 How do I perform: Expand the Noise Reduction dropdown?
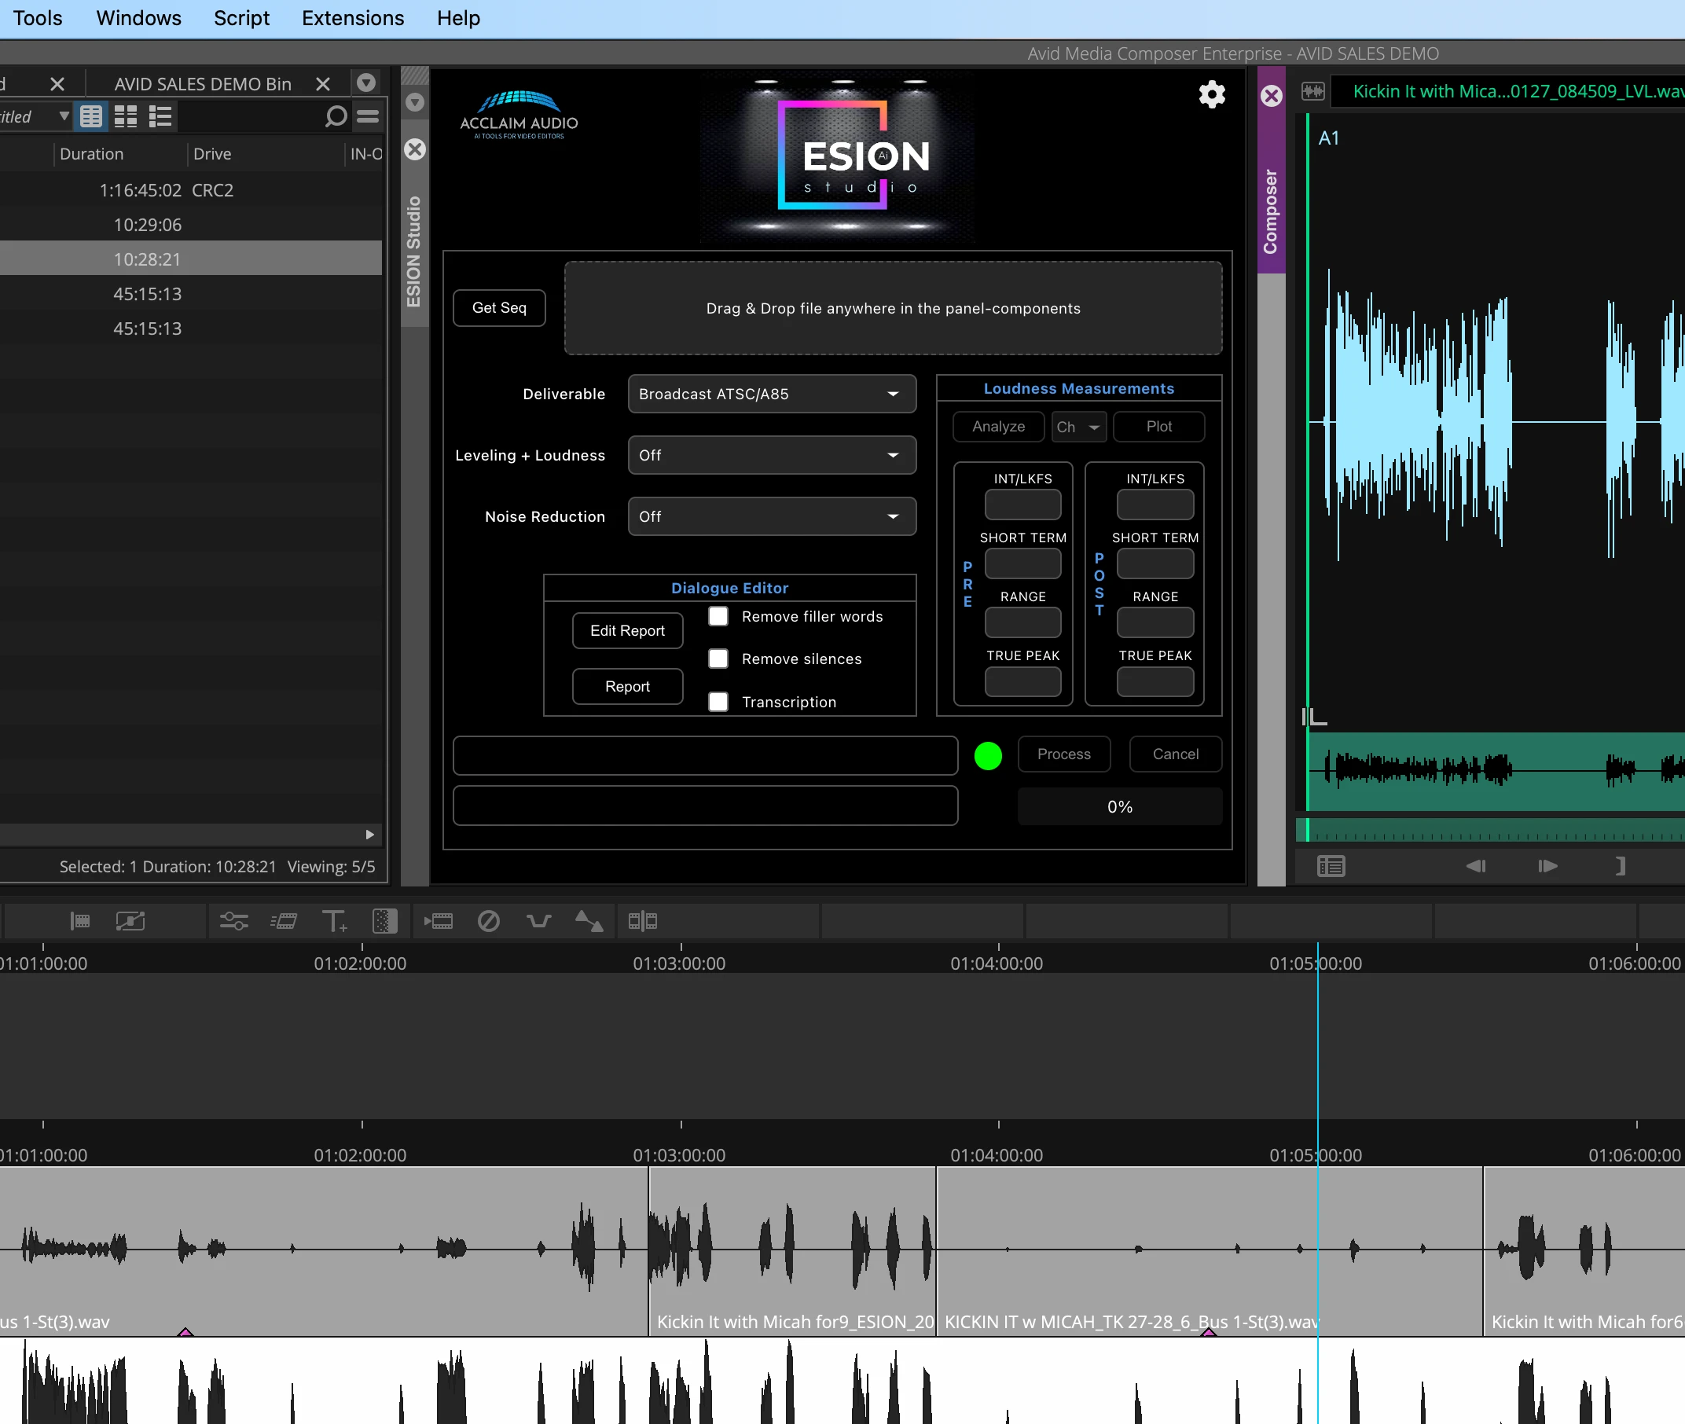771,516
